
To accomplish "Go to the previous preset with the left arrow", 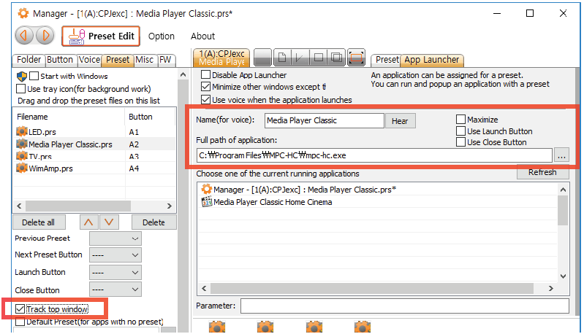I will click(24, 36).
